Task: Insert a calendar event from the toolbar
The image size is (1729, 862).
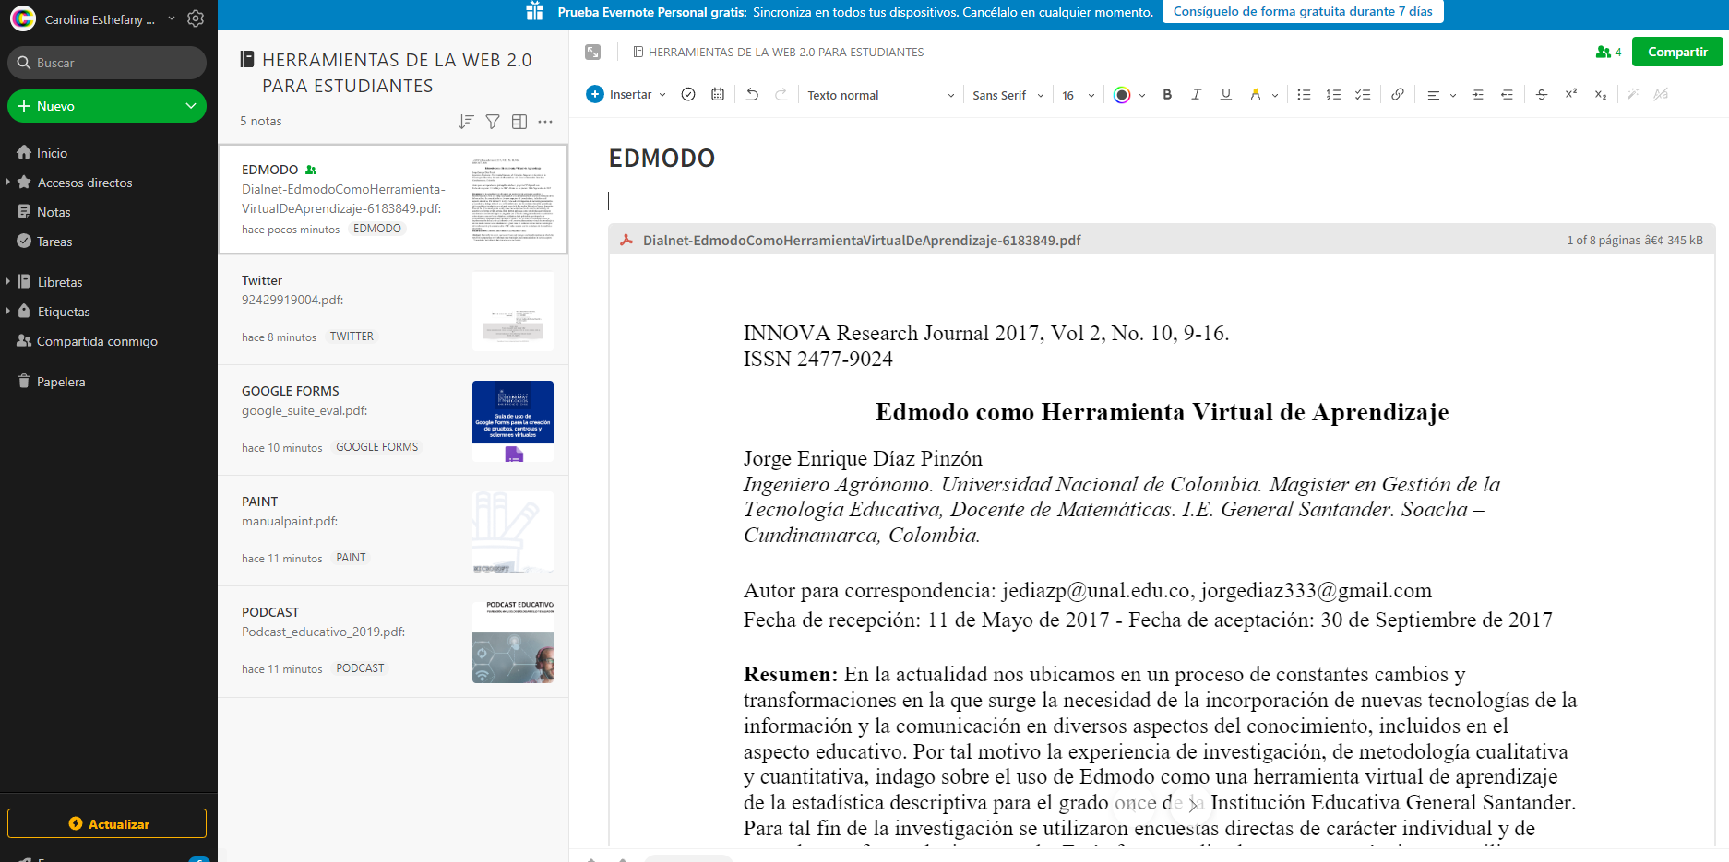Action: point(718,94)
